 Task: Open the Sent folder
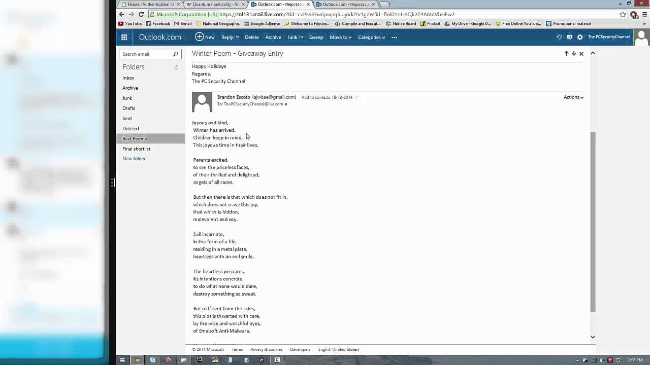(x=127, y=119)
